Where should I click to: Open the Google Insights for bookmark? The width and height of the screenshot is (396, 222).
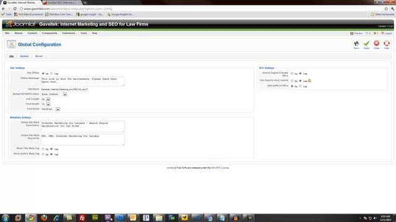coord(121,14)
